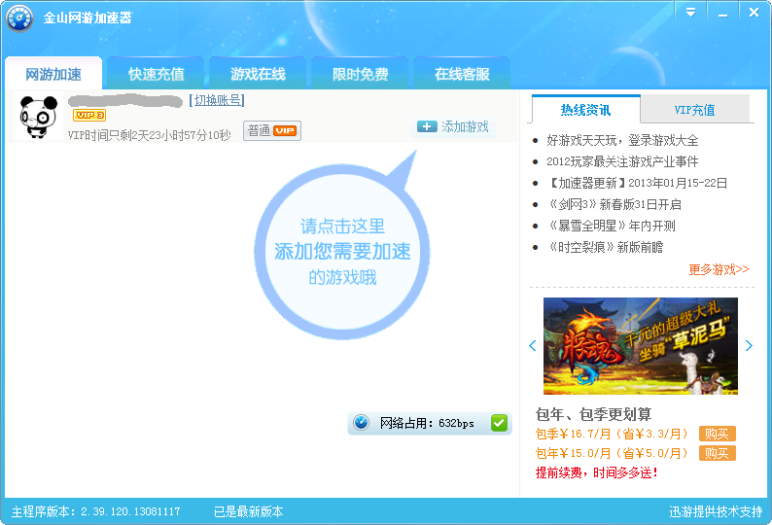Open the 游戏在线 tab

(258, 74)
